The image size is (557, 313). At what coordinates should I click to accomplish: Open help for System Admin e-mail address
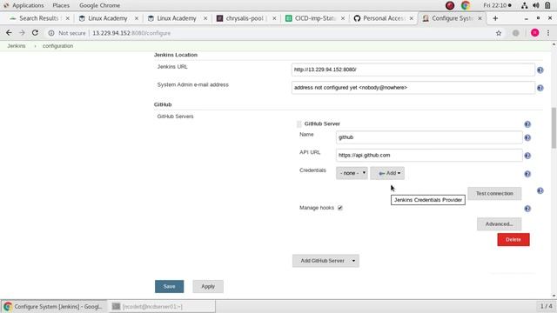click(x=540, y=88)
